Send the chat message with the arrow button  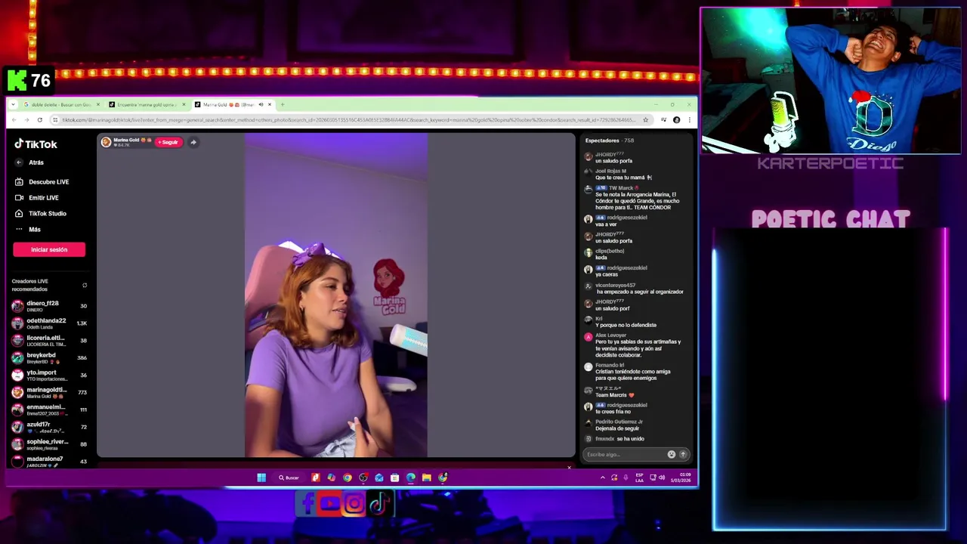tap(683, 454)
